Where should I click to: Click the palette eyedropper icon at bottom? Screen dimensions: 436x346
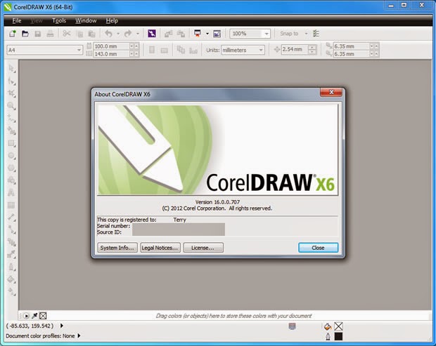pyautogui.click(x=34, y=316)
